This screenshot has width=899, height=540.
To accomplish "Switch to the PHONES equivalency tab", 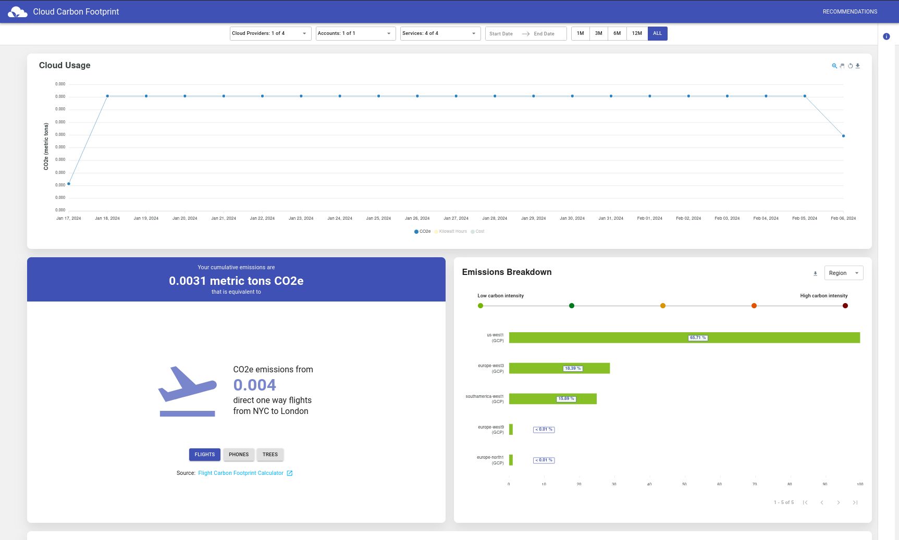I will tap(239, 454).
